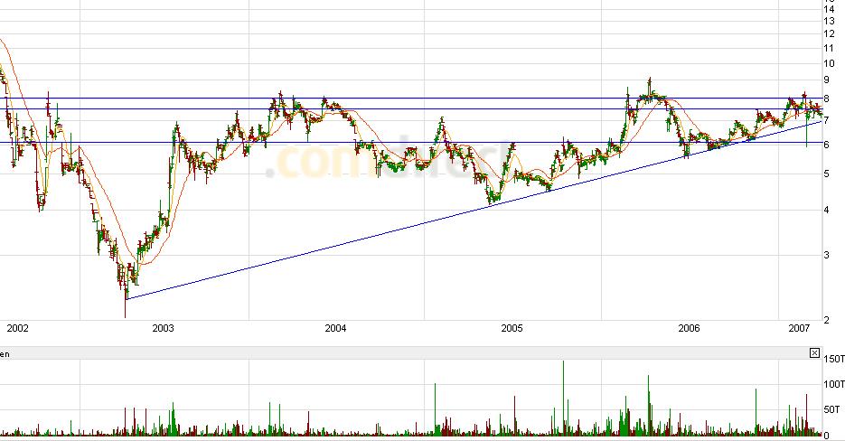Select price axis value 7
The width and height of the screenshot is (845, 441).
click(827, 120)
